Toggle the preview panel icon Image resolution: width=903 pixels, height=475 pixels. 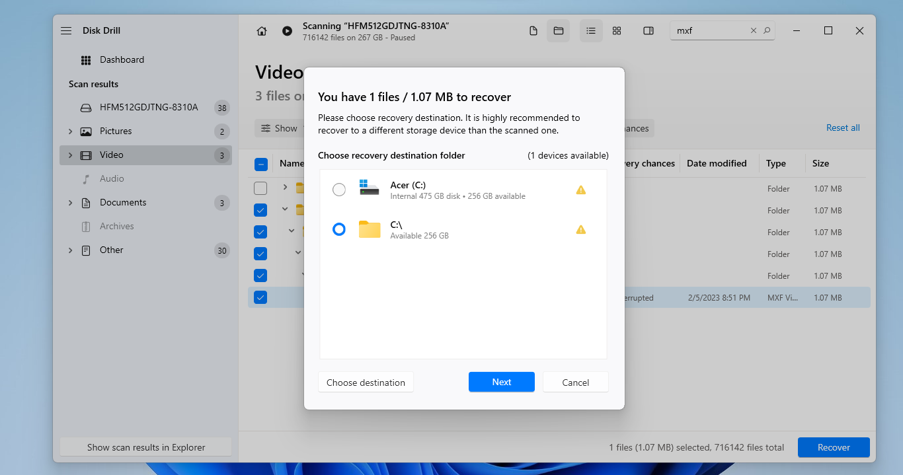click(x=648, y=31)
